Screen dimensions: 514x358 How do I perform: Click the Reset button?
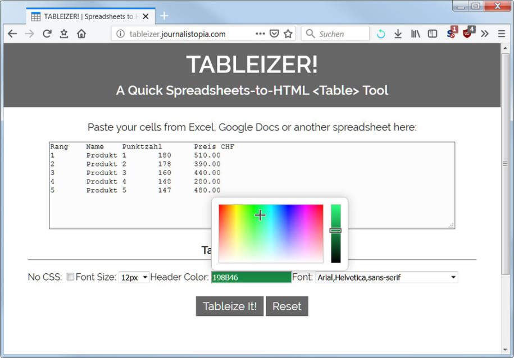point(287,306)
